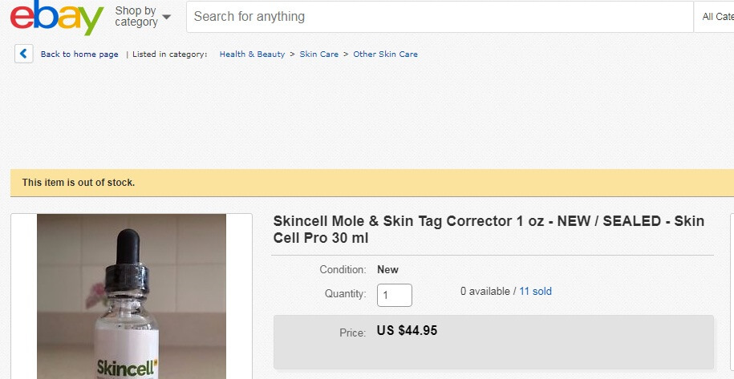Click the Quantity input box
The image size is (734, 379).
pyautogui.click(x=395, y=295)
